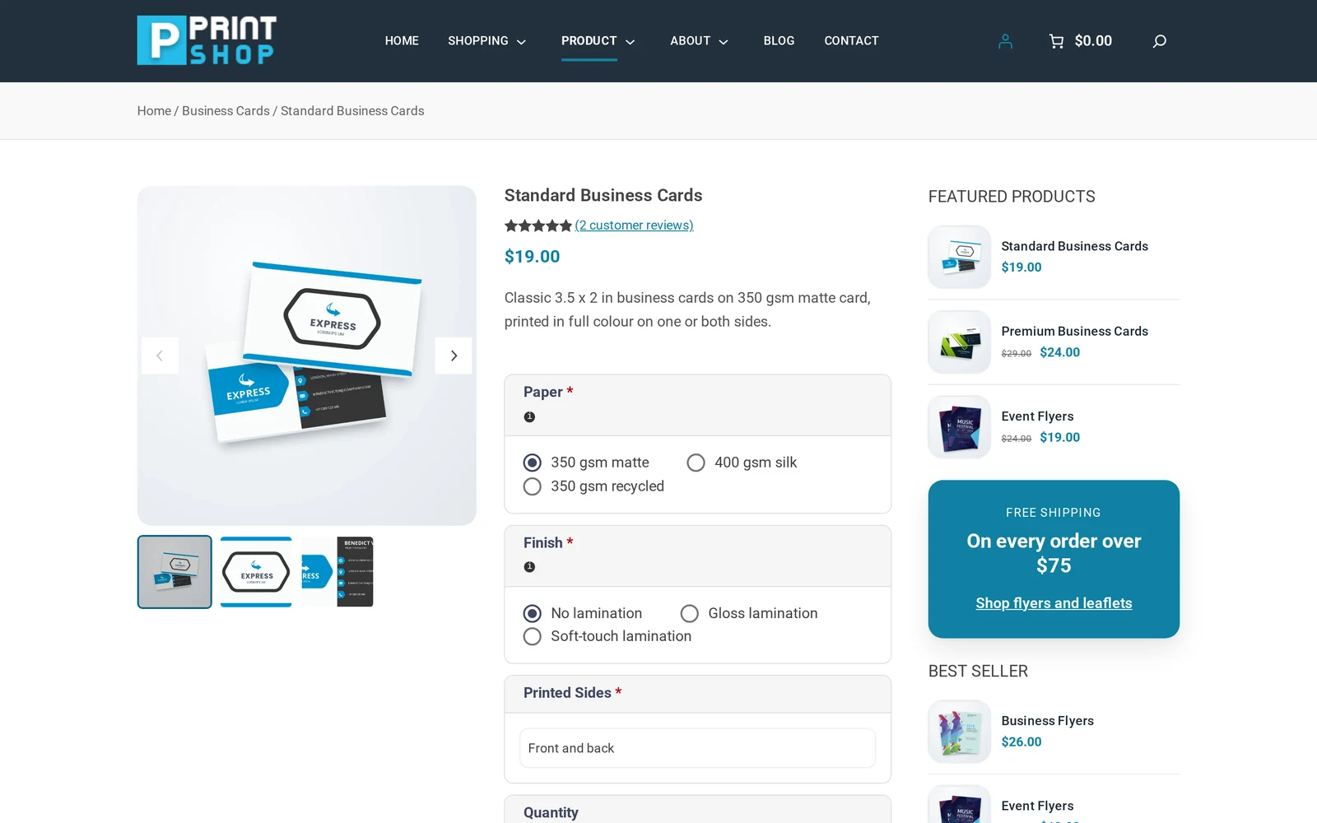The height and width of the screenshot is (823, 1317).
Task: Choose Soft-touch lamination finish
Action: [533, 636]
